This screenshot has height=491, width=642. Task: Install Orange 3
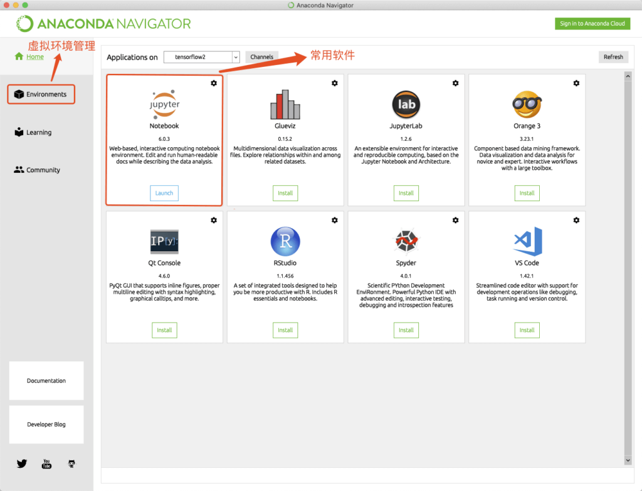coord(527,193)
